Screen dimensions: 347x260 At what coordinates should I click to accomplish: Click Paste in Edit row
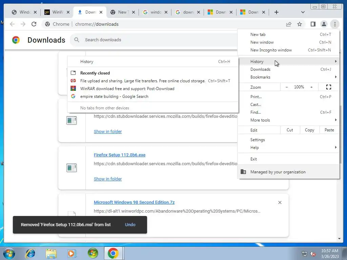[329, 130]
